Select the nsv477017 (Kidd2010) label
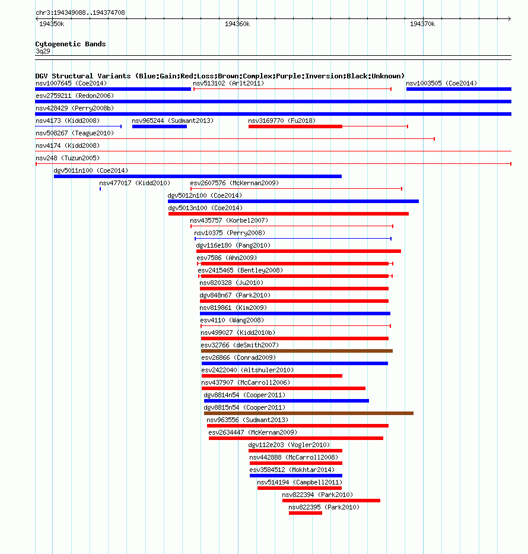Image resolution: width=528 pixels, height=554 pixels. click(x=135, y=183)
